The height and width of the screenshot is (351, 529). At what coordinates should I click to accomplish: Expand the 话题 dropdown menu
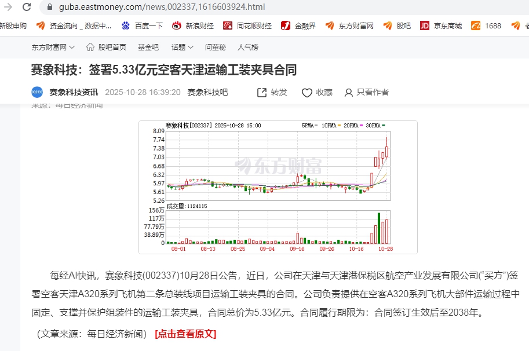click(x=182, y=47)
